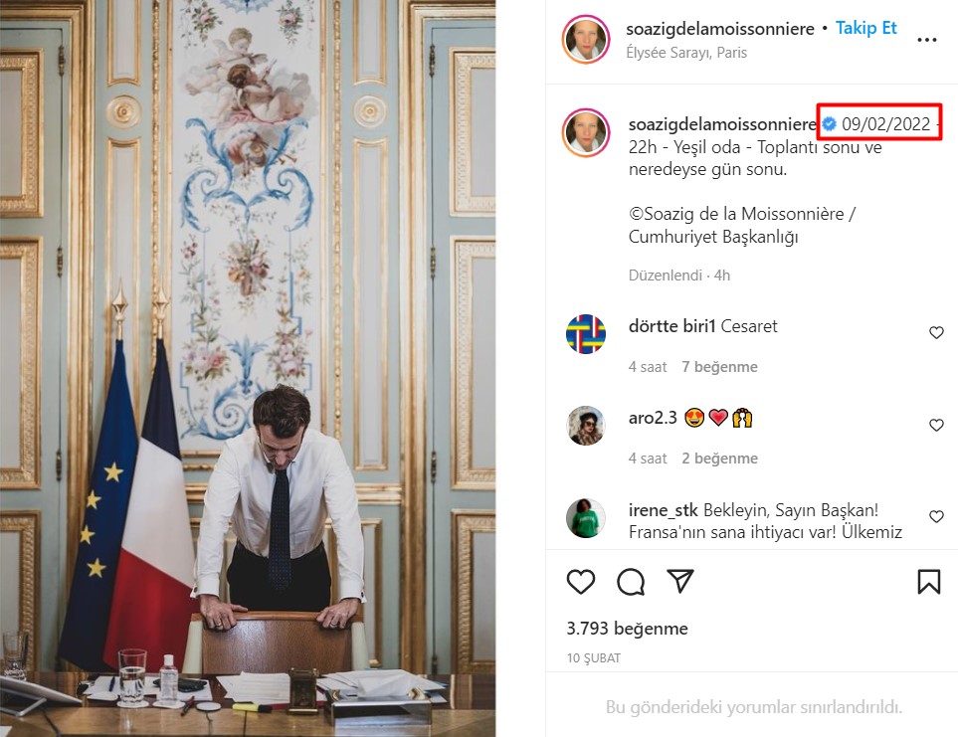
Task: Show likes on the comment with 7 beğenme
Action: [719, 367]
